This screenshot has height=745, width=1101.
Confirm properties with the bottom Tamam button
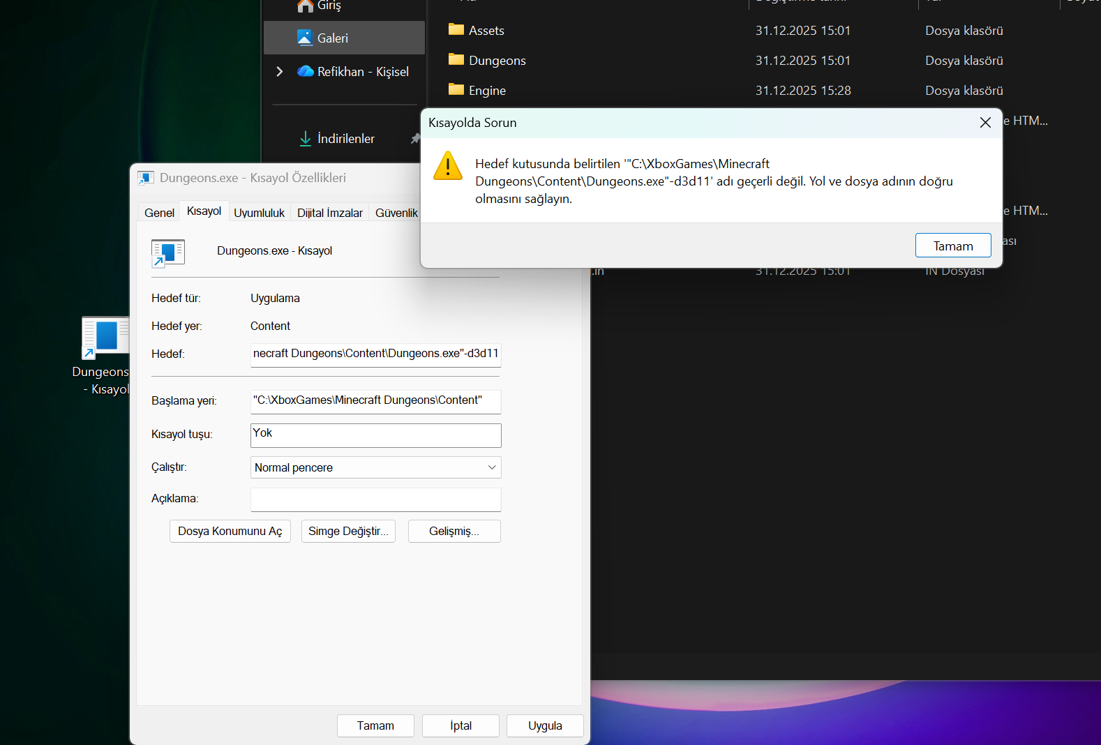coord(375,725)
